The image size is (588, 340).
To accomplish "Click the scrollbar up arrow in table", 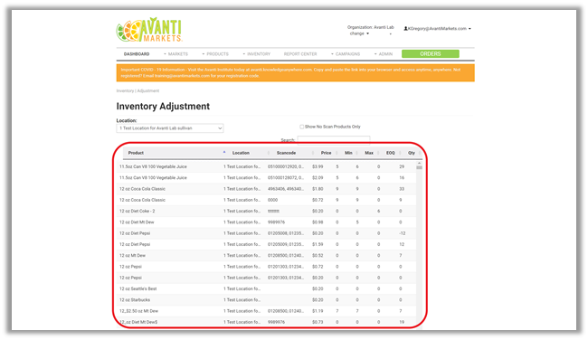I will 419,164.
